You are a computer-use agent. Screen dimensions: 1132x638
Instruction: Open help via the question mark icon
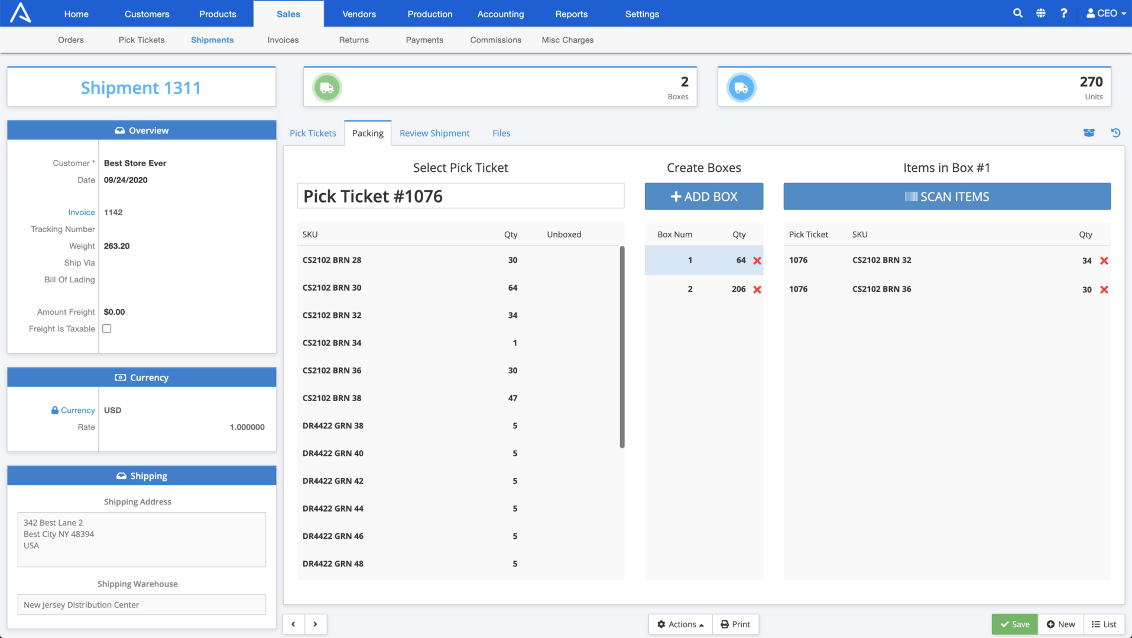point(1064,12)
